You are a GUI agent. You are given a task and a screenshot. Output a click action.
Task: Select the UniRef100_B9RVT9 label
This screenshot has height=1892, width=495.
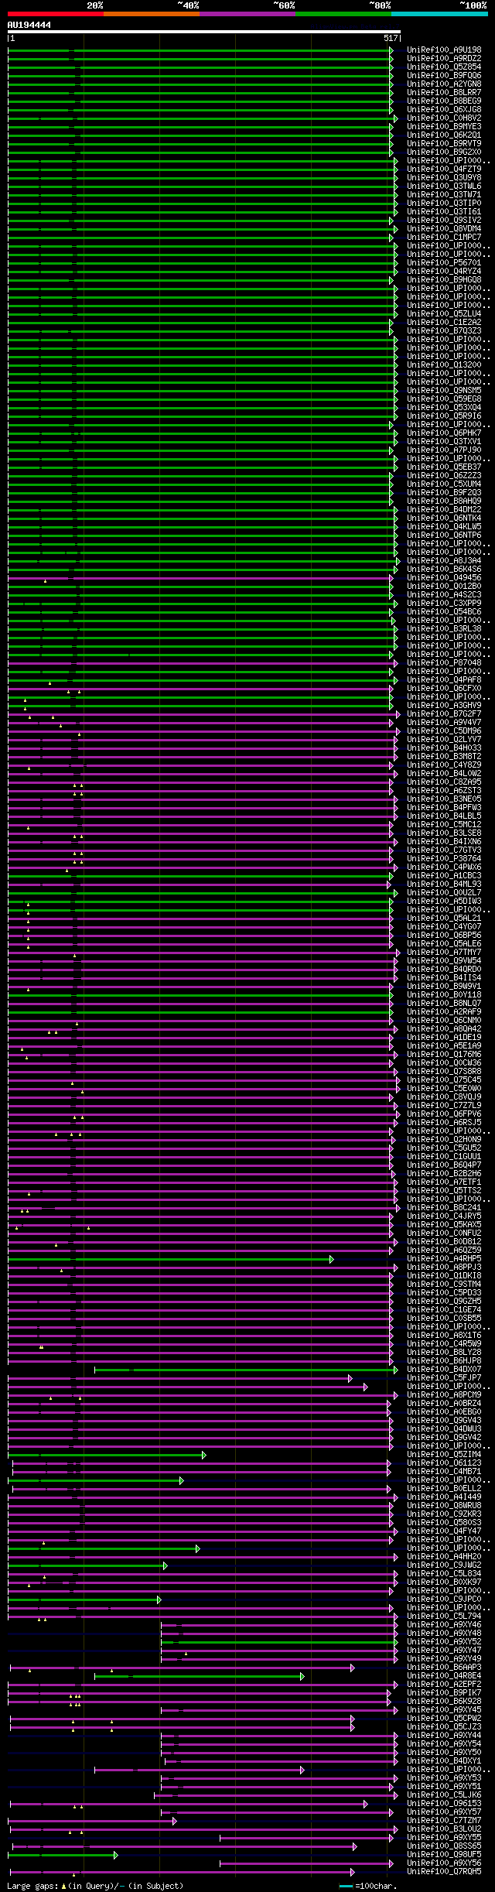coord(444,144)
